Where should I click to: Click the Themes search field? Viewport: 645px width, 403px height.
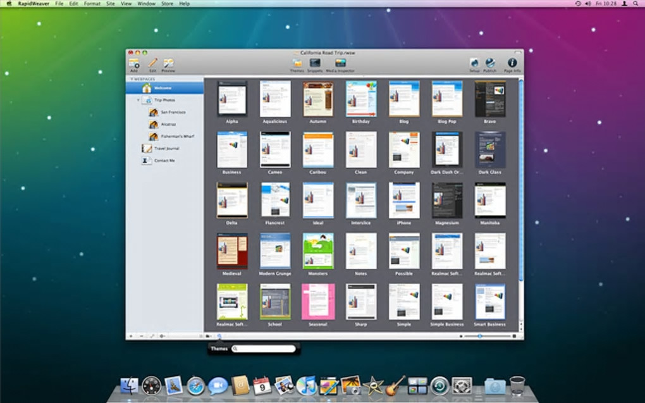coord(264,349)
